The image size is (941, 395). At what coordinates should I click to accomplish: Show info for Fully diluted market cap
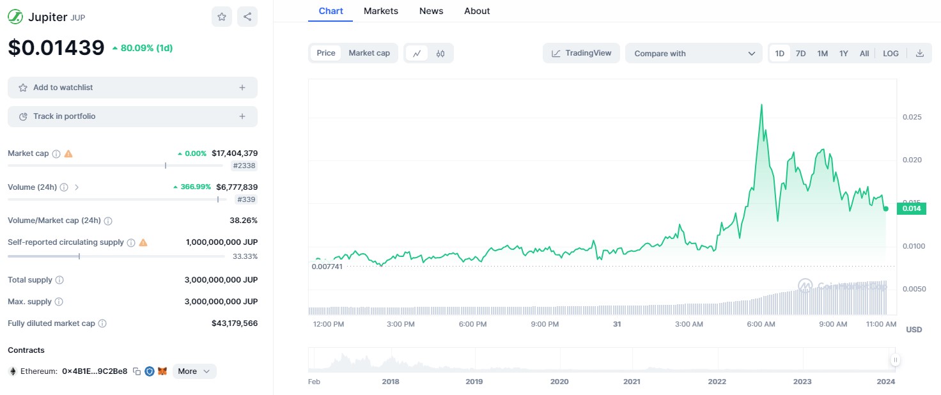102,323
